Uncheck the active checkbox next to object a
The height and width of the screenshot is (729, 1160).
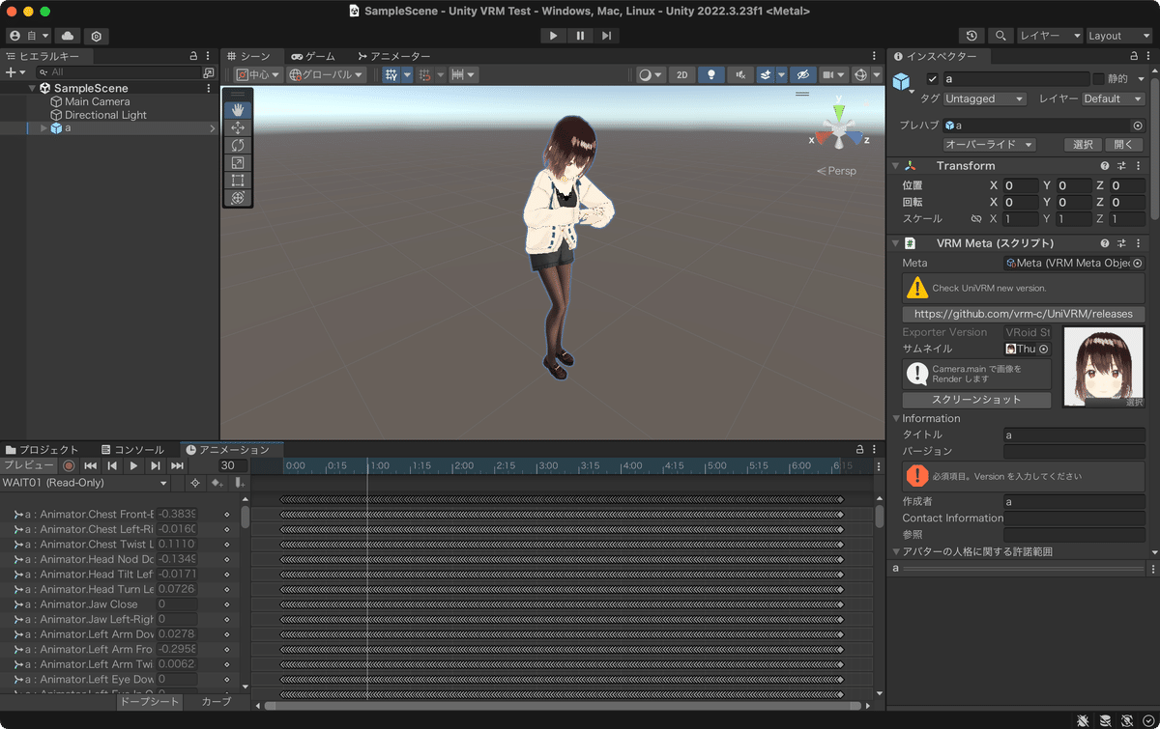click(x=933, y=79)
